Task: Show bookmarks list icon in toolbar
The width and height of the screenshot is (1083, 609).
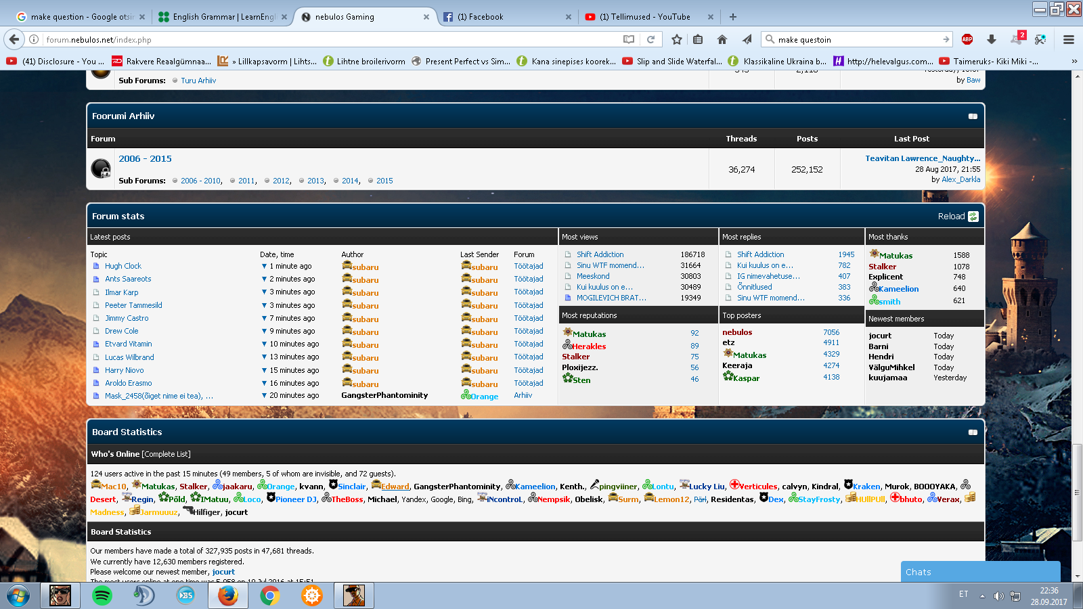Action: [x=698, y=39]
